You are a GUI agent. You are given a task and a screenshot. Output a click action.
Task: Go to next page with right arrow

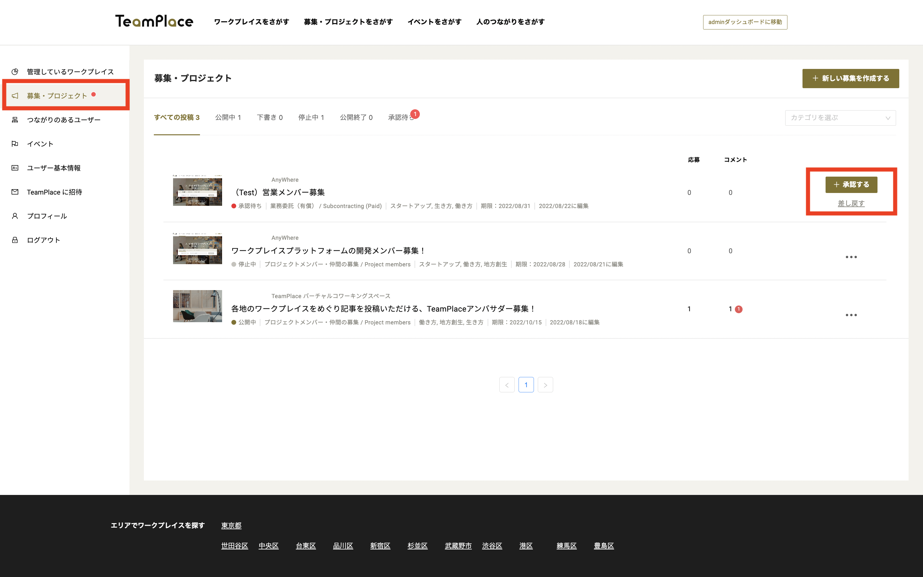tap(545, 385)
